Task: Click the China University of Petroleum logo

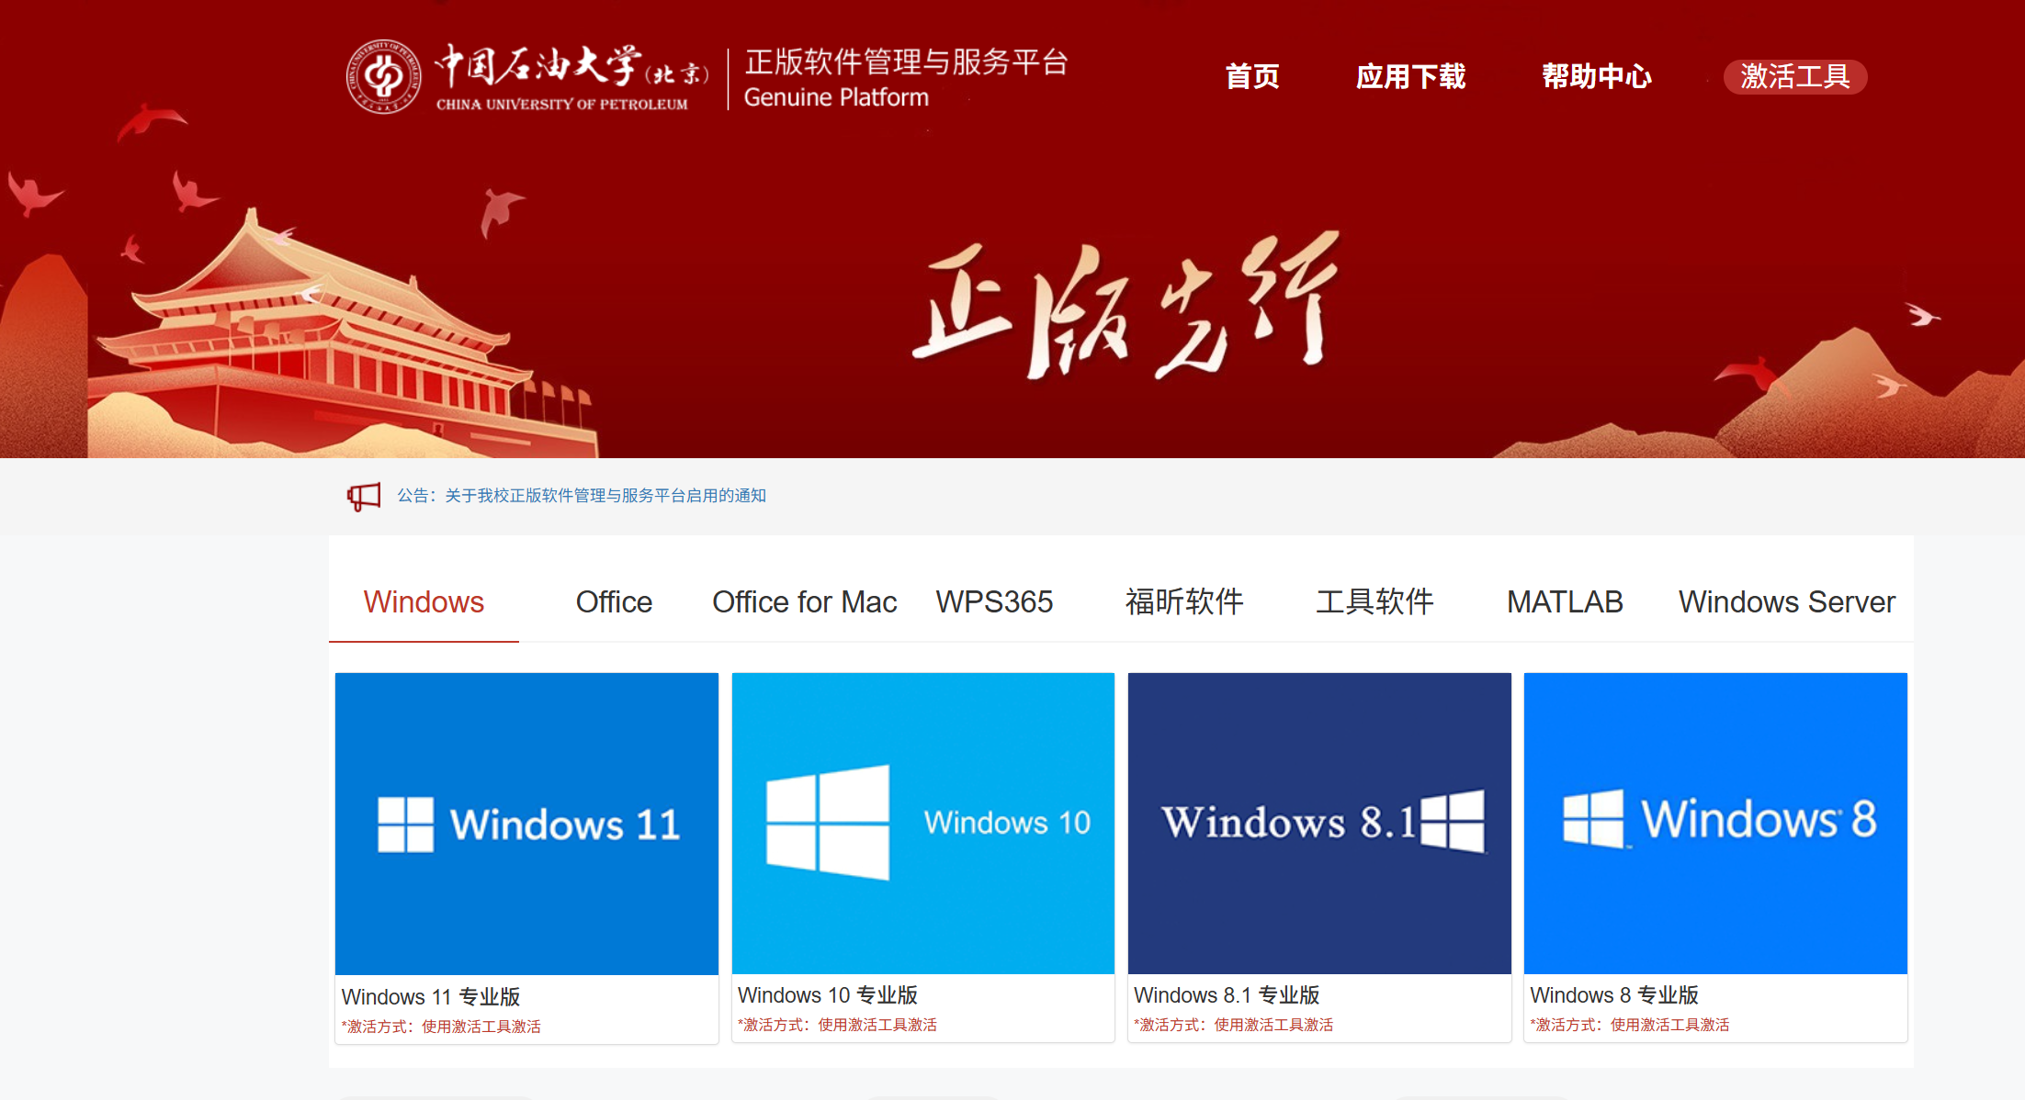Action: click(383, 77)
